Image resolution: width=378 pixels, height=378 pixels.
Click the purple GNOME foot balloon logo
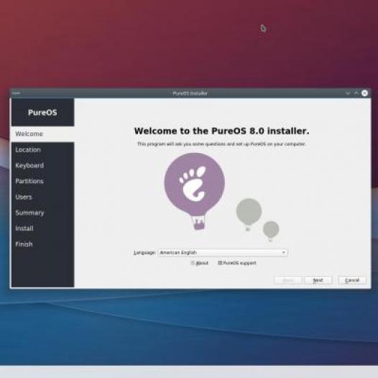[x=195, y=191]
